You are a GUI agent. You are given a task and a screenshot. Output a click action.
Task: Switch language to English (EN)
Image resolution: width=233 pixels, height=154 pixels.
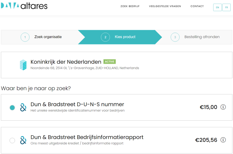click(x=218, y=7)
